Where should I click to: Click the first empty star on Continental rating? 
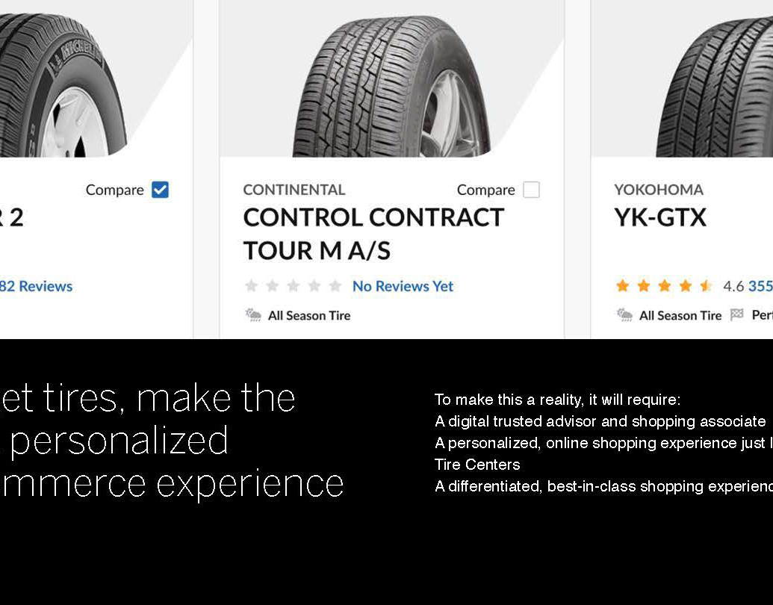(x=252, y=285)
